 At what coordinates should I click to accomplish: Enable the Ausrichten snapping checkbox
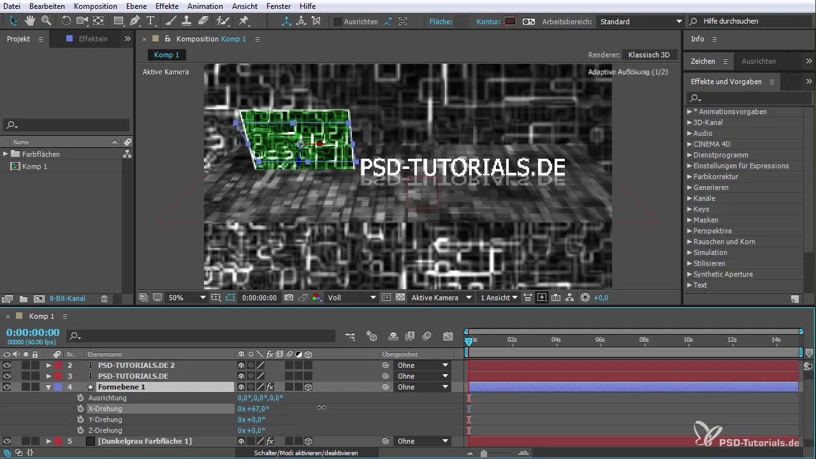point(337,22)
